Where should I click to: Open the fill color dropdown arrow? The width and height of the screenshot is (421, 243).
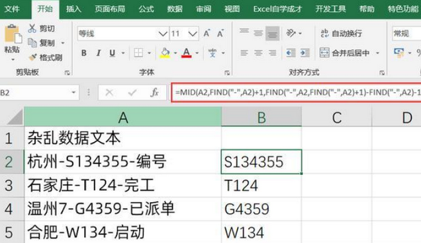(x=175, y=53)
